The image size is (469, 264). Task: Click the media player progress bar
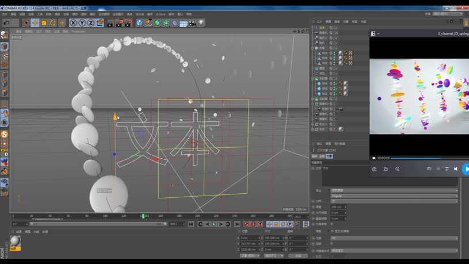point(429,158)
